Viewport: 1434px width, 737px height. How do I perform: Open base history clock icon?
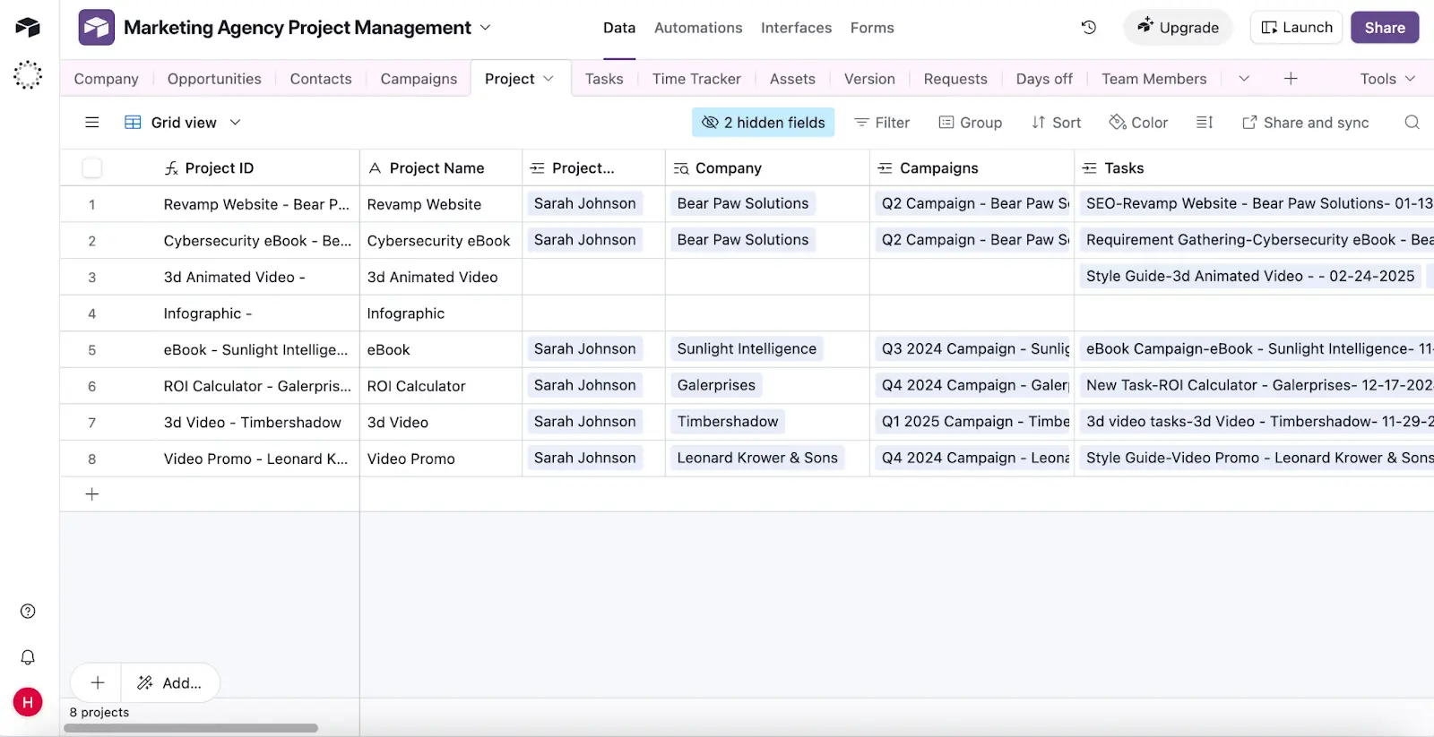click(x=1089, y=28)
